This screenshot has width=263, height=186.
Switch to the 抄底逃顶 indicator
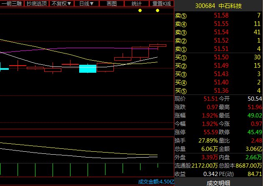tap(36, 3)
